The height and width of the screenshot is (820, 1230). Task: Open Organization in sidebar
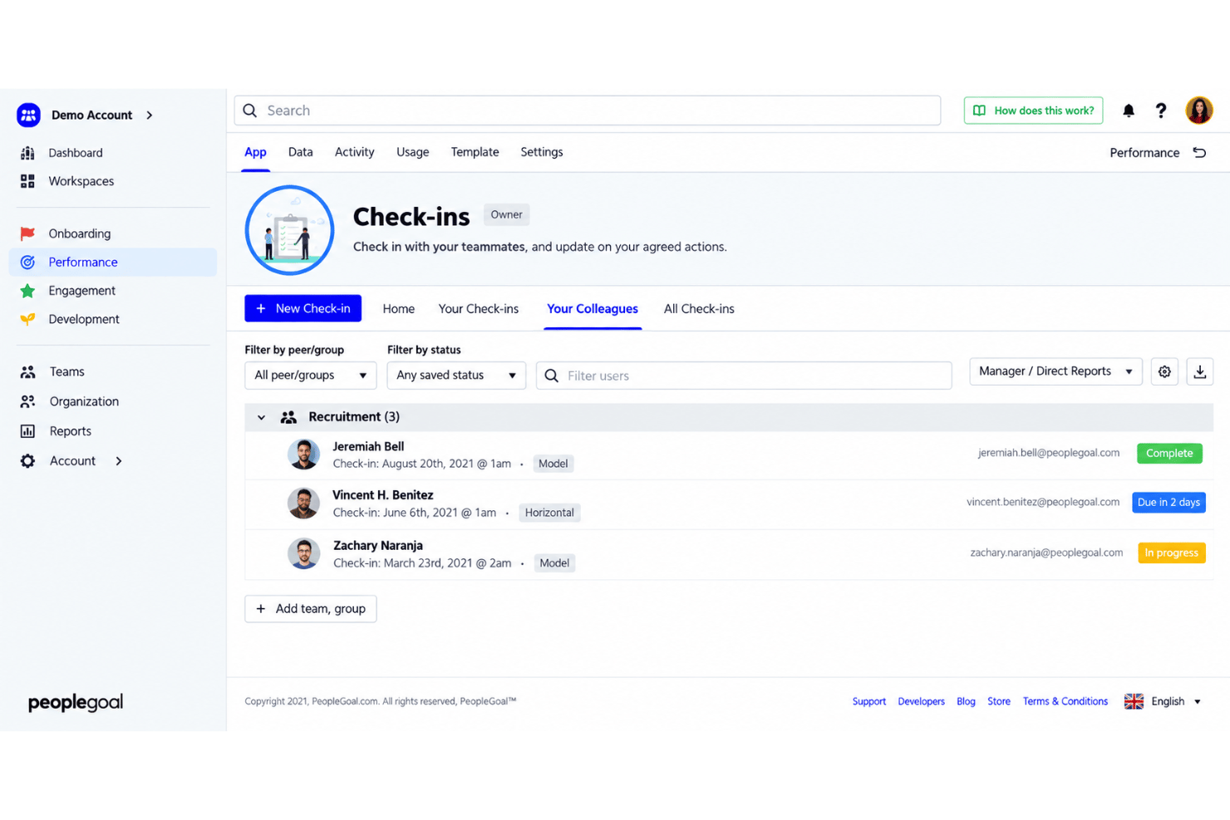click(x=83, y=401)
